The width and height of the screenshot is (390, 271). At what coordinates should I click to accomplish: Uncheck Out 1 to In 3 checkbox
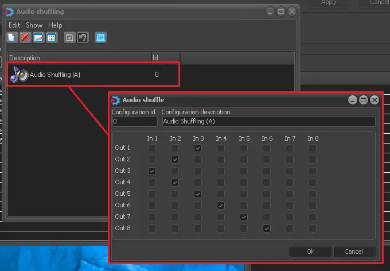198,148
